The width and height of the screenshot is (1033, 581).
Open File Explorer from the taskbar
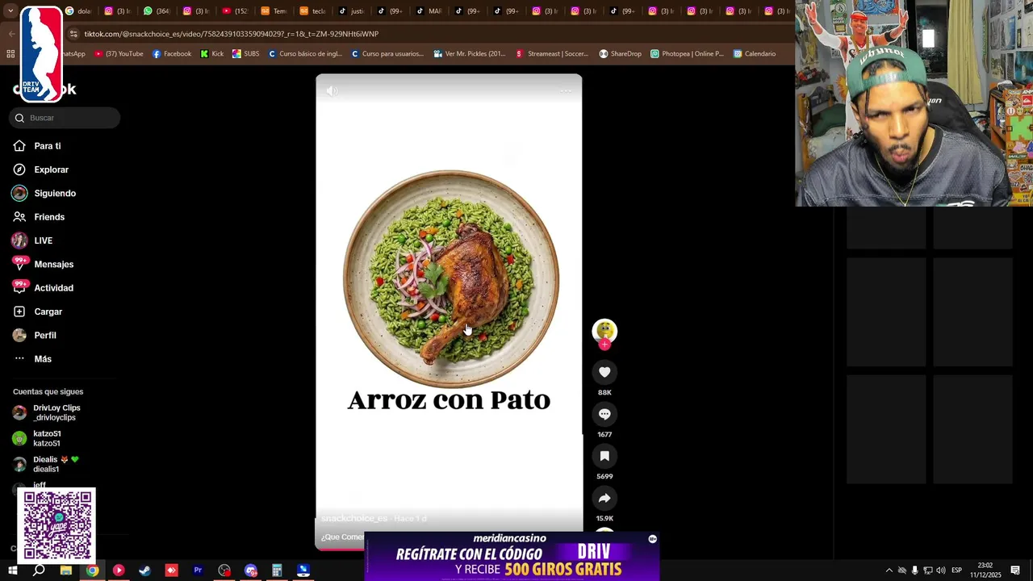(66, 571)
